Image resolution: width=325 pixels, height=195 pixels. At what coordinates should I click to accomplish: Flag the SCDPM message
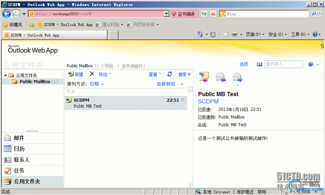coord(183,100)
